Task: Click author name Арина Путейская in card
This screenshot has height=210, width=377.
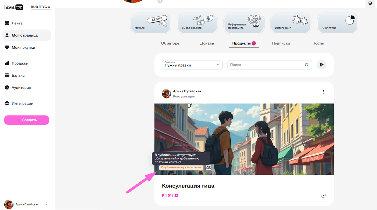Action: pyautogui.click(x=187, y=91)
